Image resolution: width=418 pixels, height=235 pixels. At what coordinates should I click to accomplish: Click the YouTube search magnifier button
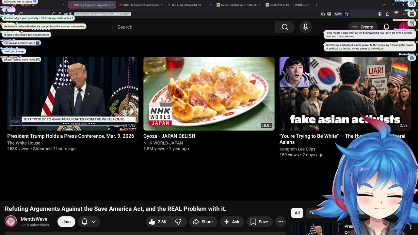pyautogui.click(x=285, y=27)
